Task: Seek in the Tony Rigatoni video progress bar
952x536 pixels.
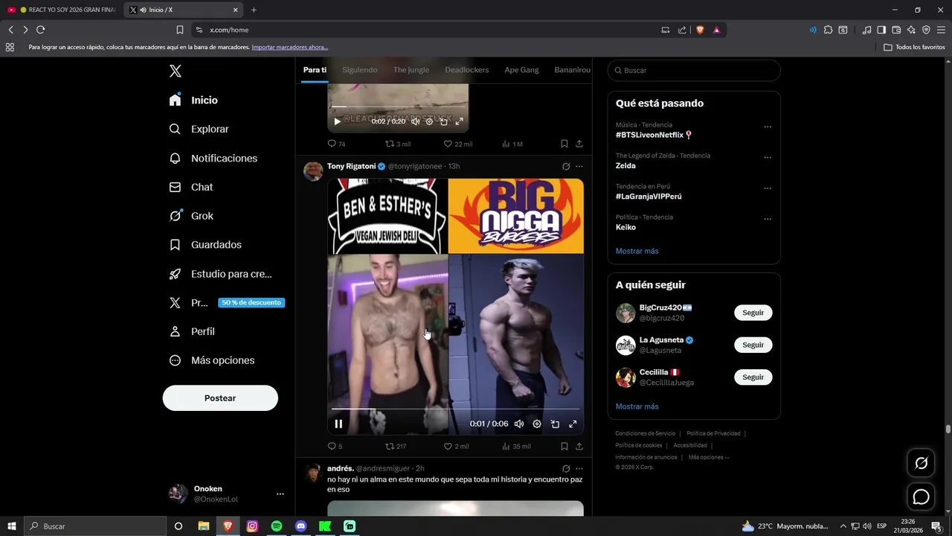Action: pyautogui.click(x=455, y=409)
